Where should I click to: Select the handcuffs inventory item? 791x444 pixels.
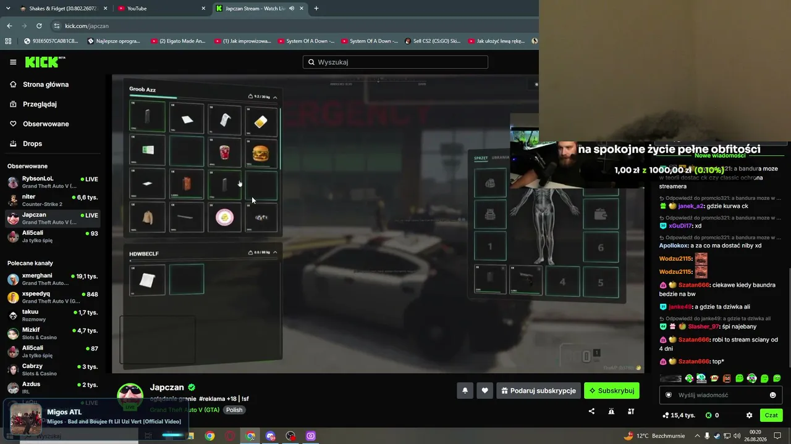(x=261, y=217)
